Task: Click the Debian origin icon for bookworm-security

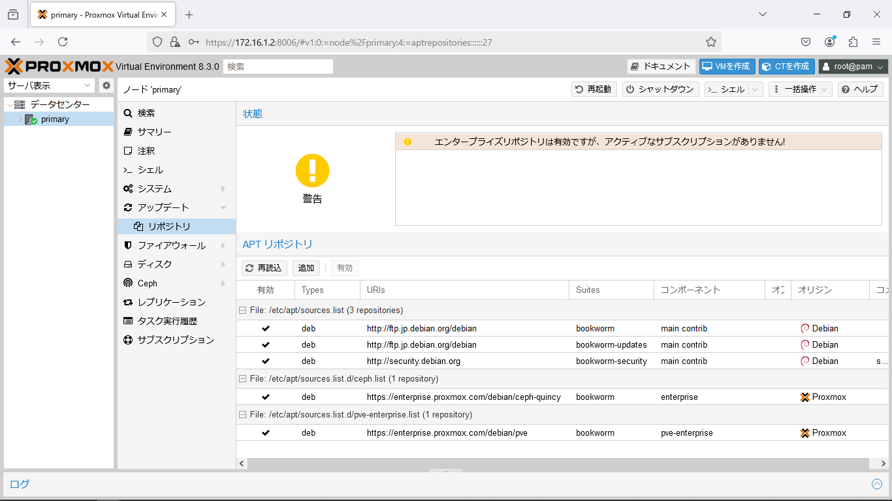Action: pos(805,361)
